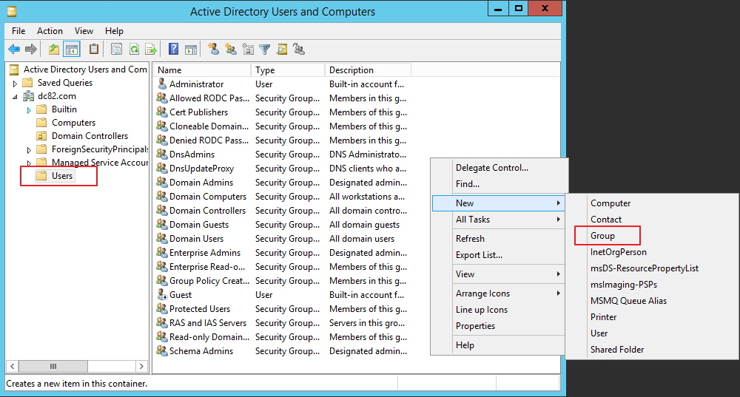Click the funnel Filter toolbar icon

tap(265, 49)
